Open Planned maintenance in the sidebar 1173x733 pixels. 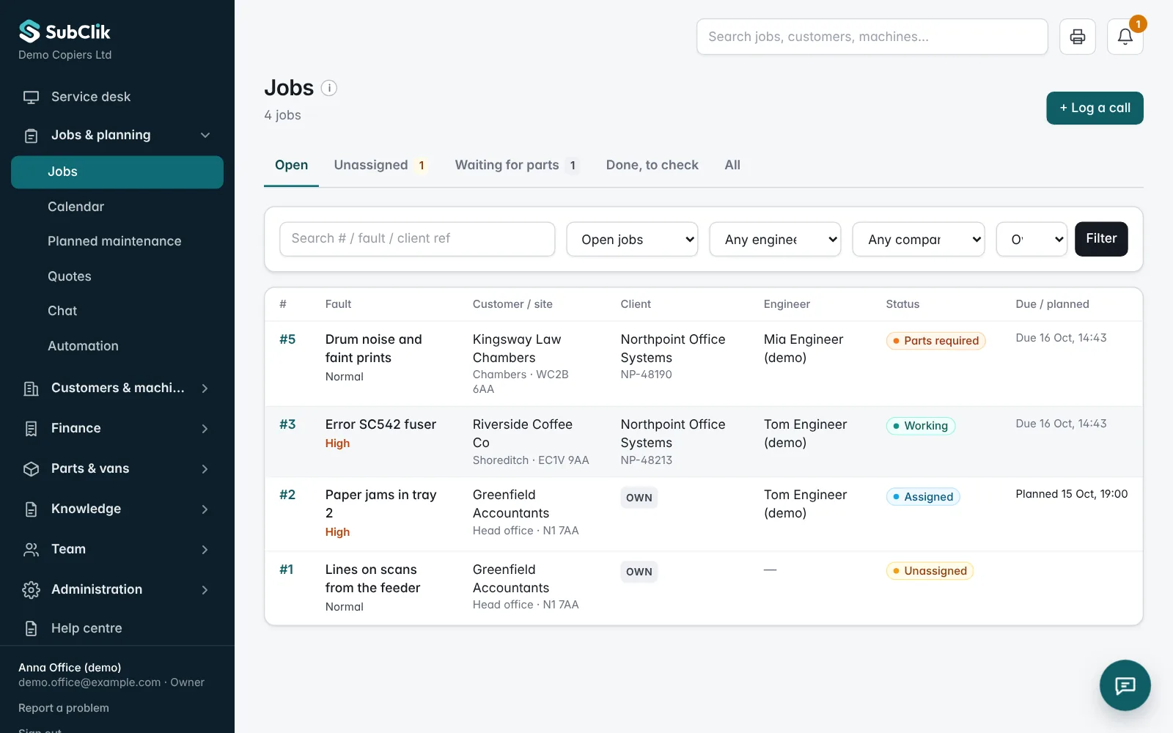click(117, 241)
